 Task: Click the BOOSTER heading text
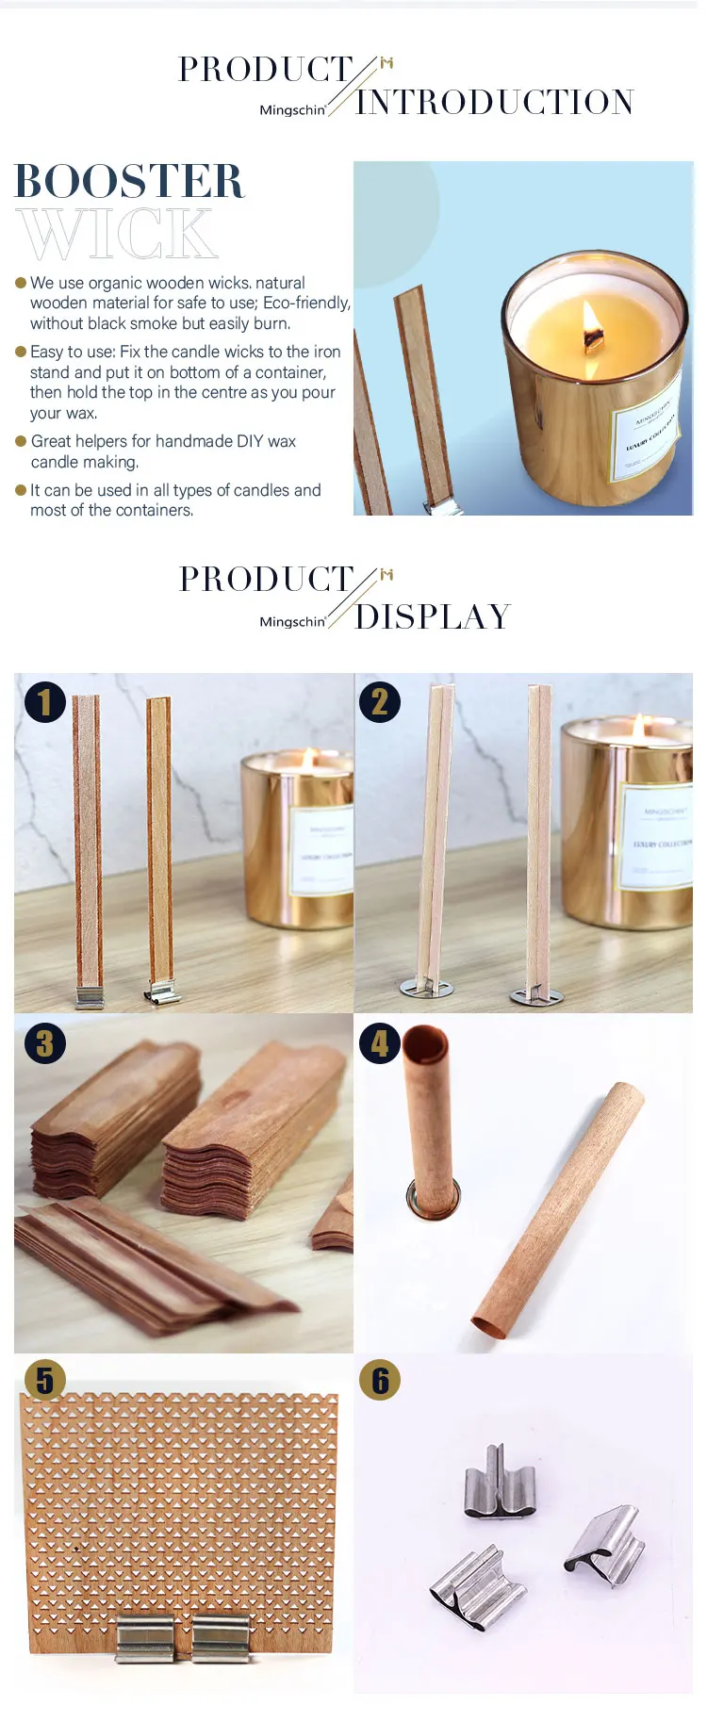130,181
